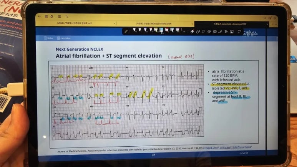Viewport: 297px width, 167px height.
Task: Tap the back arrow in the top bar
Action: point(40,17)
